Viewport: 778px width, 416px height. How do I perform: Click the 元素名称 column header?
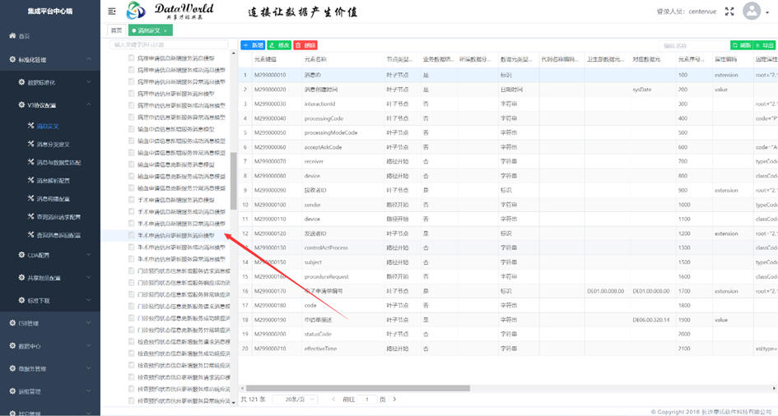(x=315, y=59)
